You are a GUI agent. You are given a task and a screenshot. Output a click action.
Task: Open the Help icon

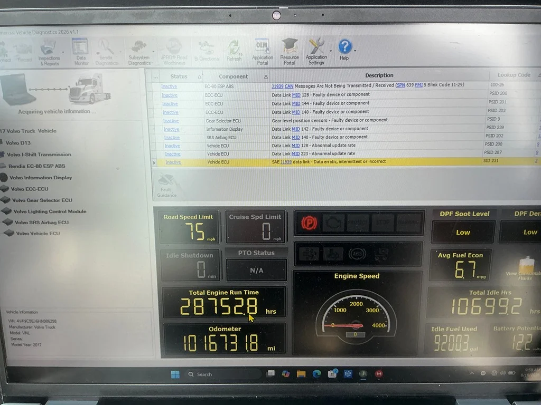[344, 49]
